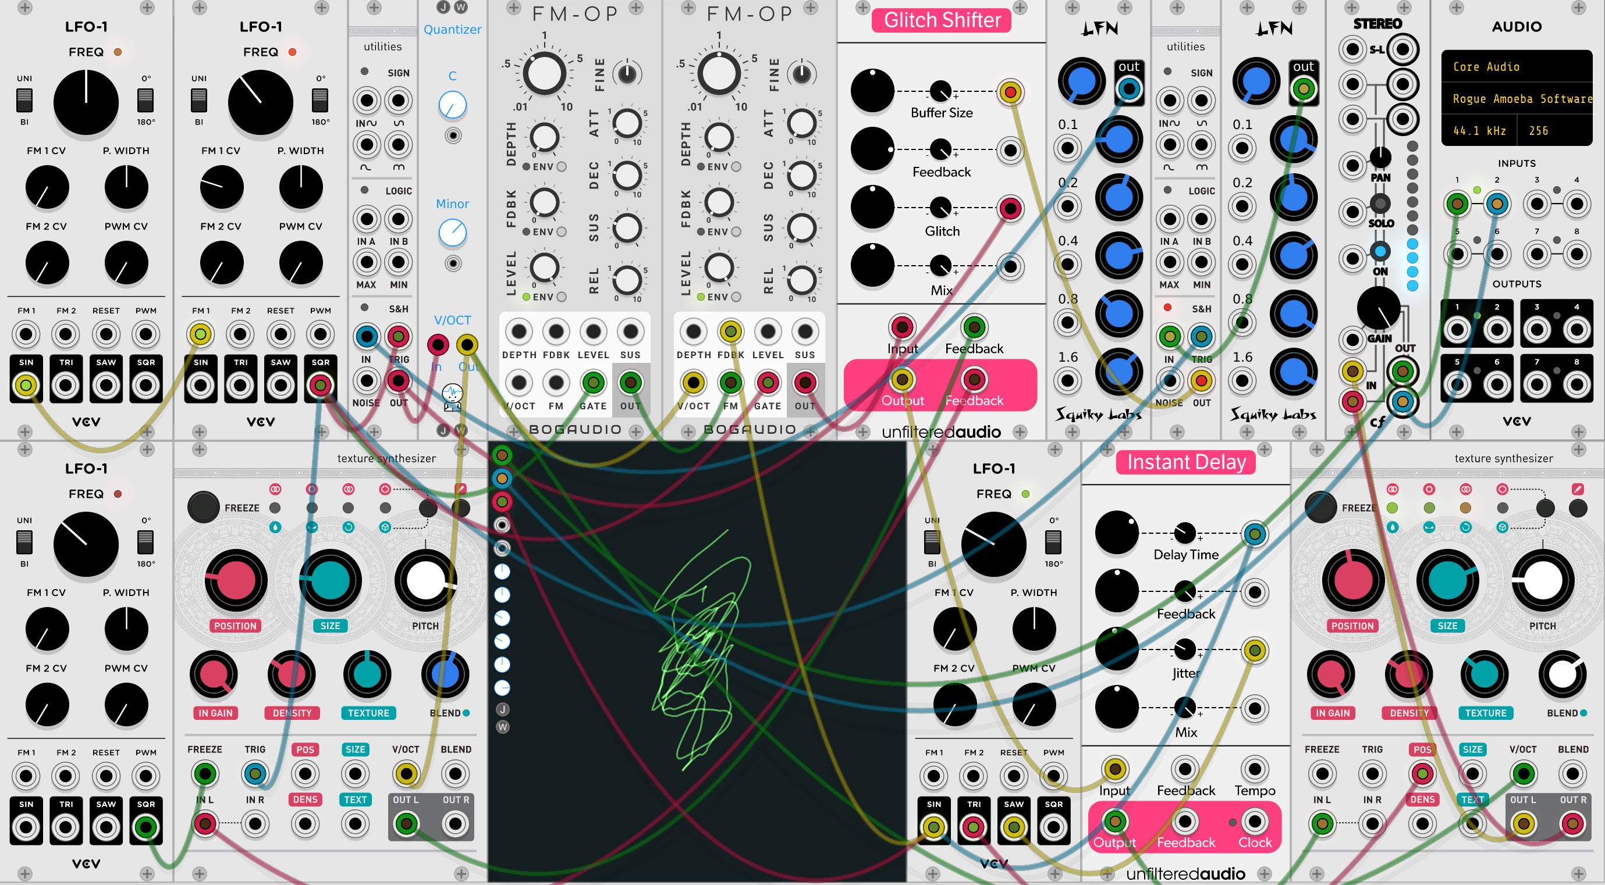This screenshot has width=1605, height=885.
Task: Click the Quantizer C root-note knob
Action: pos(452,105)
